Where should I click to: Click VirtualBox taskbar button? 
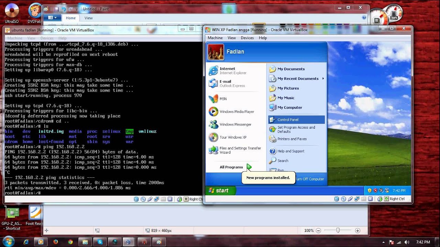tap(128, 242)
